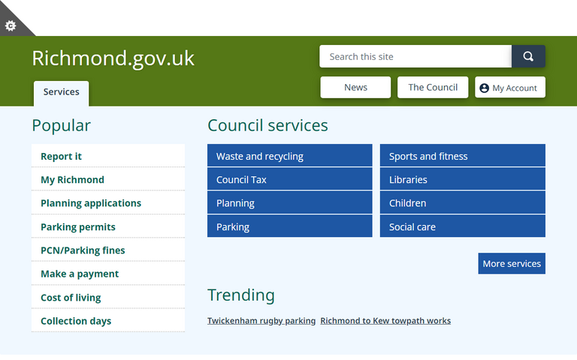Click the magnifying glass search button
Viewport: 577px width, 360px height.
point(528,56)
